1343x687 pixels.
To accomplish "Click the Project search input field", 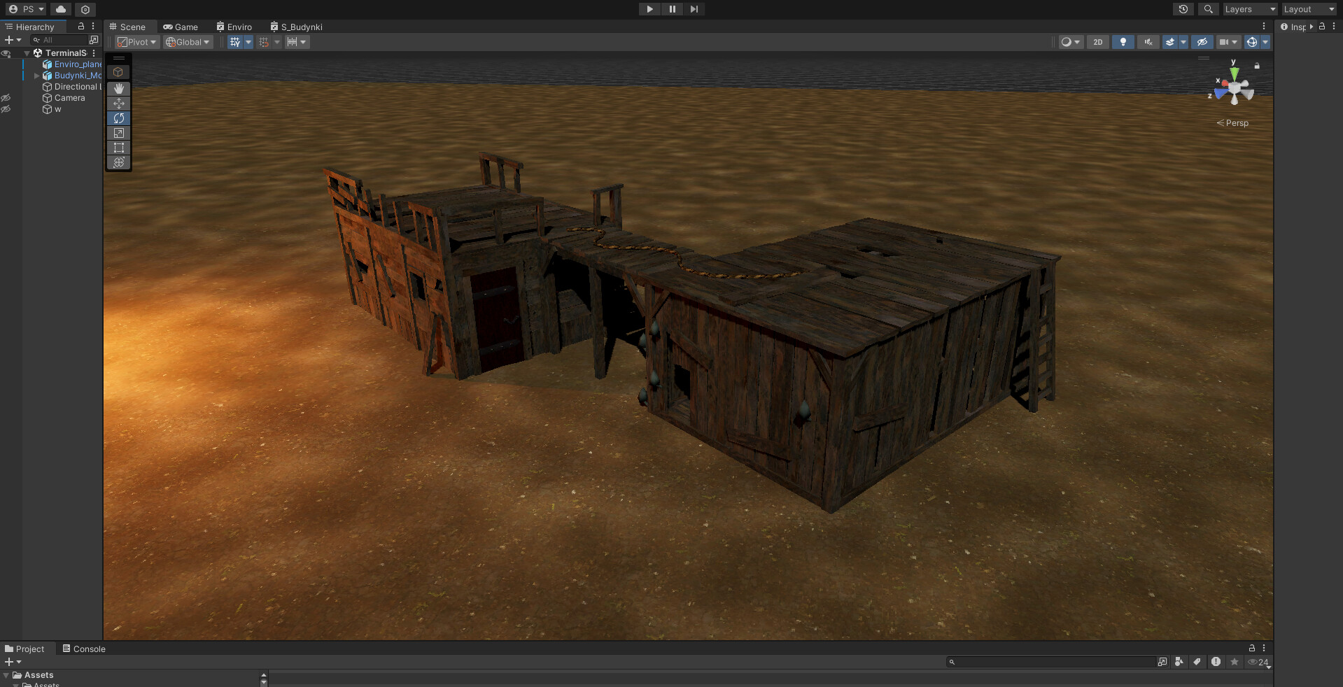I will click(x=1050, y=662).
